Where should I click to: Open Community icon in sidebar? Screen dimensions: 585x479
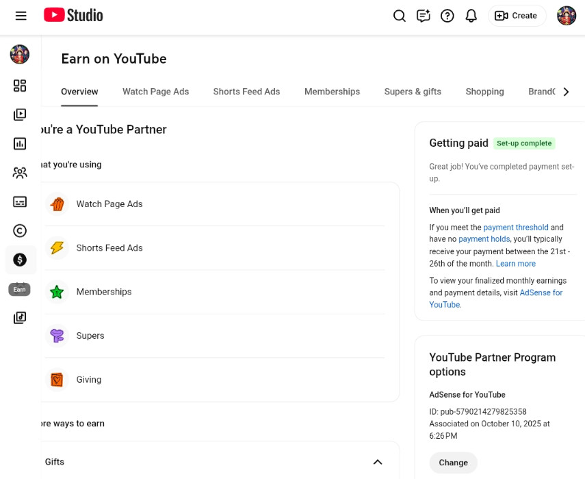coord(20,173)
